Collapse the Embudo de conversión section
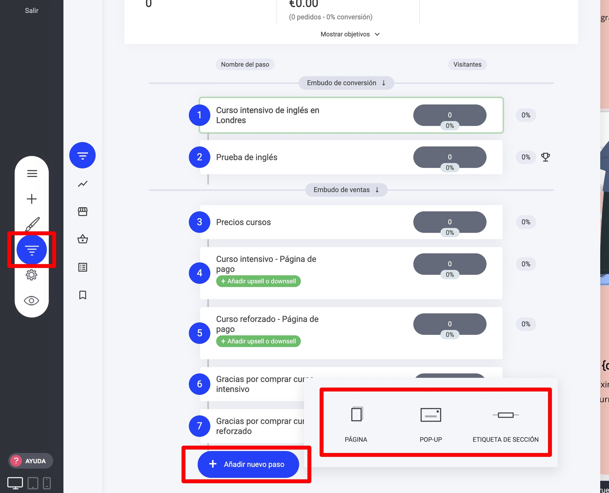609x493 pixels. [346, 83]
